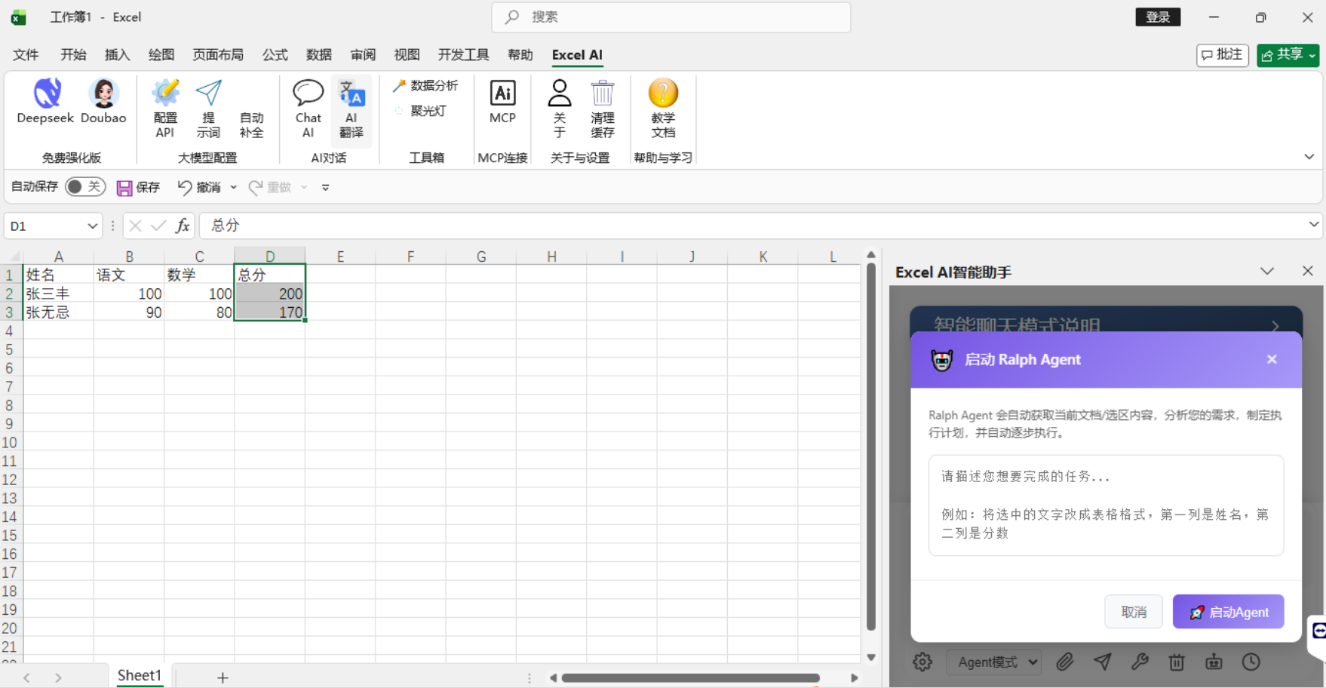This screenshot has height=688, width=1326.
Task: Click the 取消 button in dialog
Action: 1134,612
